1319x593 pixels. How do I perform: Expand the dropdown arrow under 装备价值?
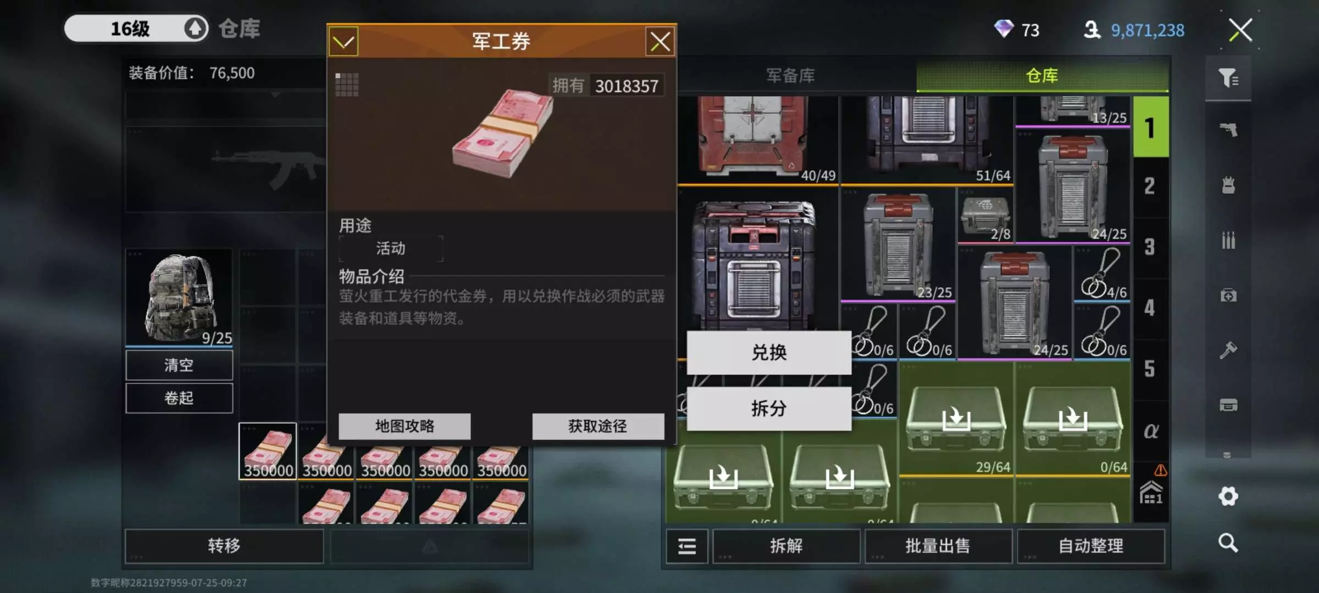tap(275, 95)
